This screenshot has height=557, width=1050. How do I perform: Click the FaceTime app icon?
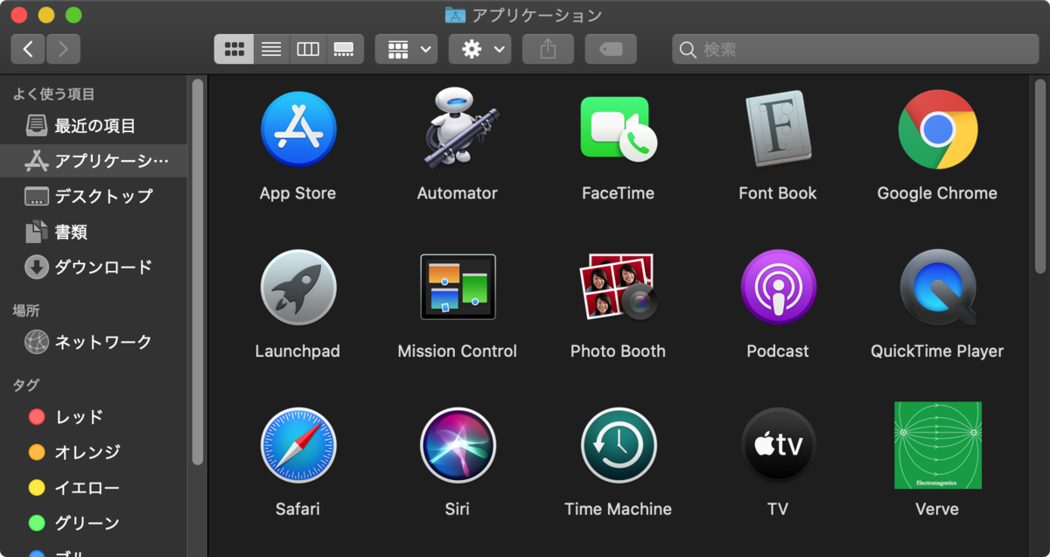tap(618, 129)
